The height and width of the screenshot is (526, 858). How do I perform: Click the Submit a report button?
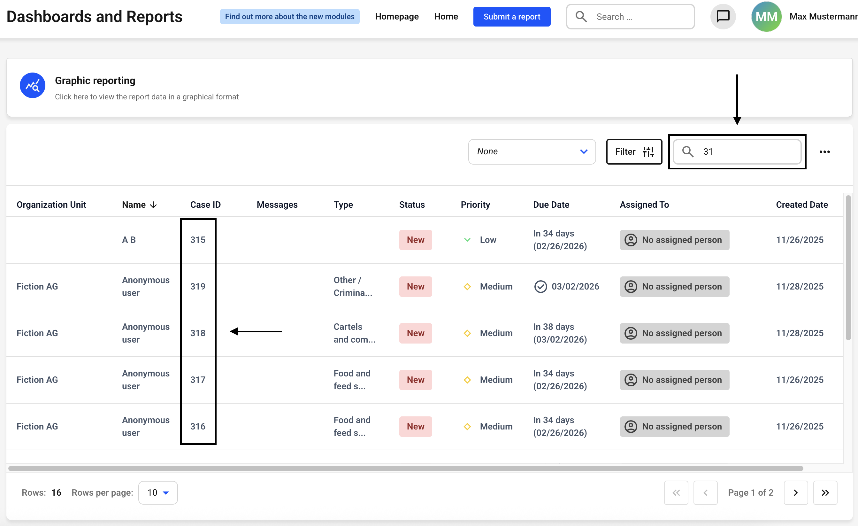511,16
